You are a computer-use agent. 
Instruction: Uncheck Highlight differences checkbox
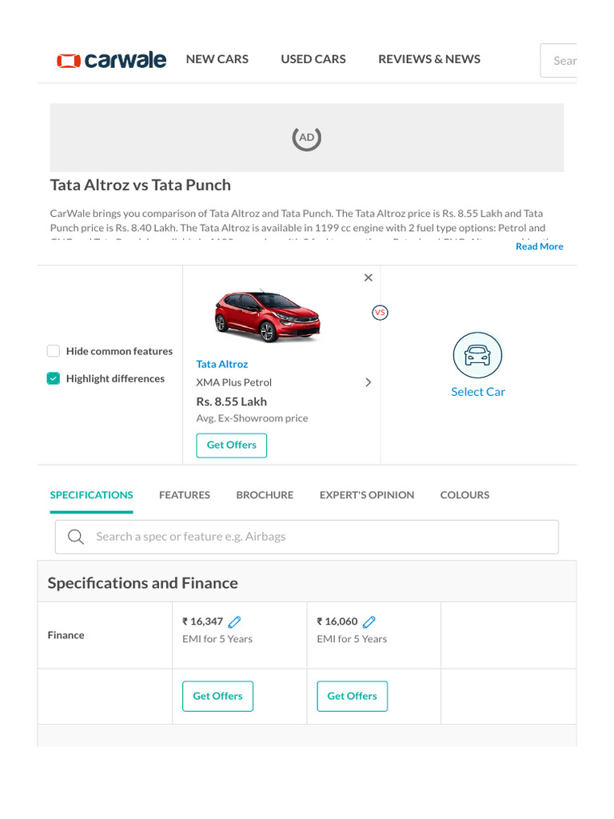[54, 378]
